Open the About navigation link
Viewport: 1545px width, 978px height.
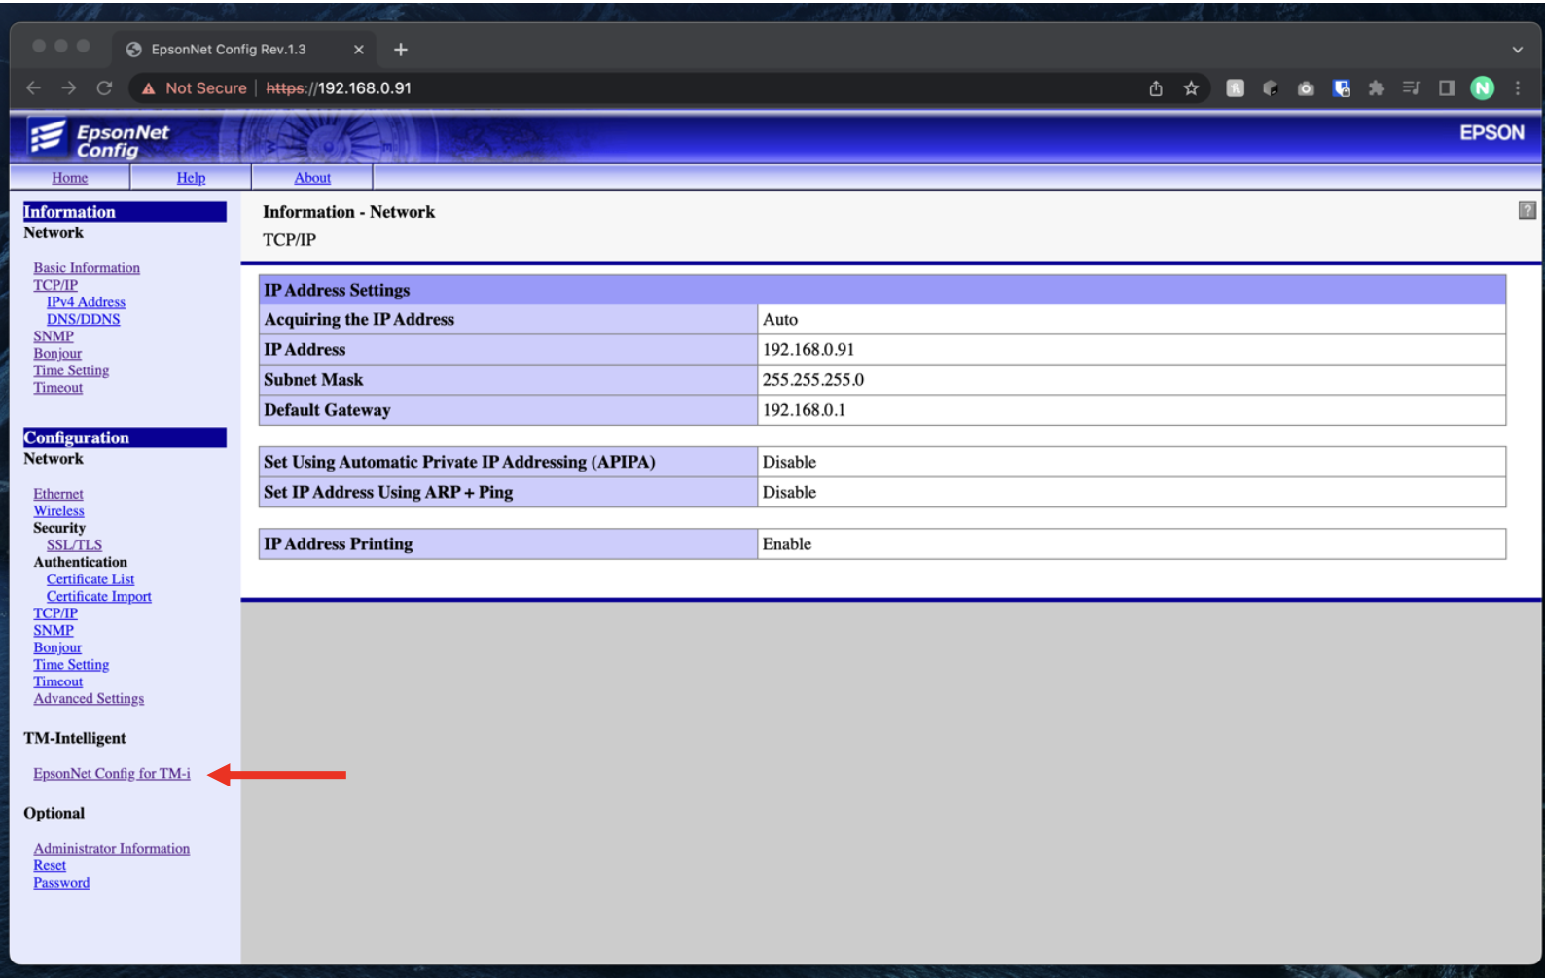312,177
